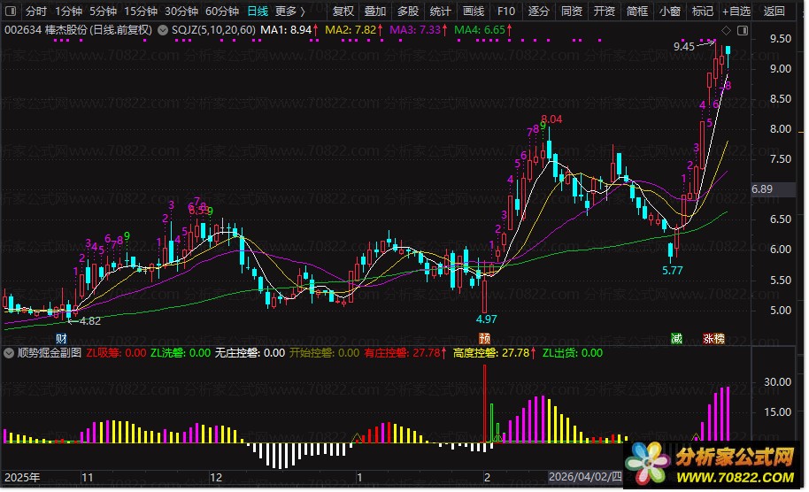
Task: Toggle the left sidebar panel icon
Action: click(x=10, y=11)
